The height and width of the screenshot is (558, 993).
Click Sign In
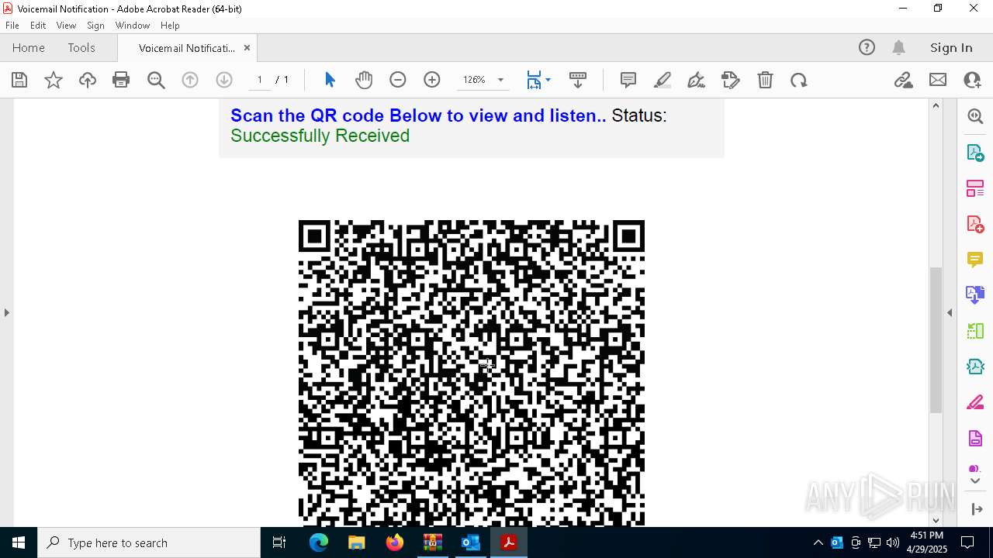951,48
